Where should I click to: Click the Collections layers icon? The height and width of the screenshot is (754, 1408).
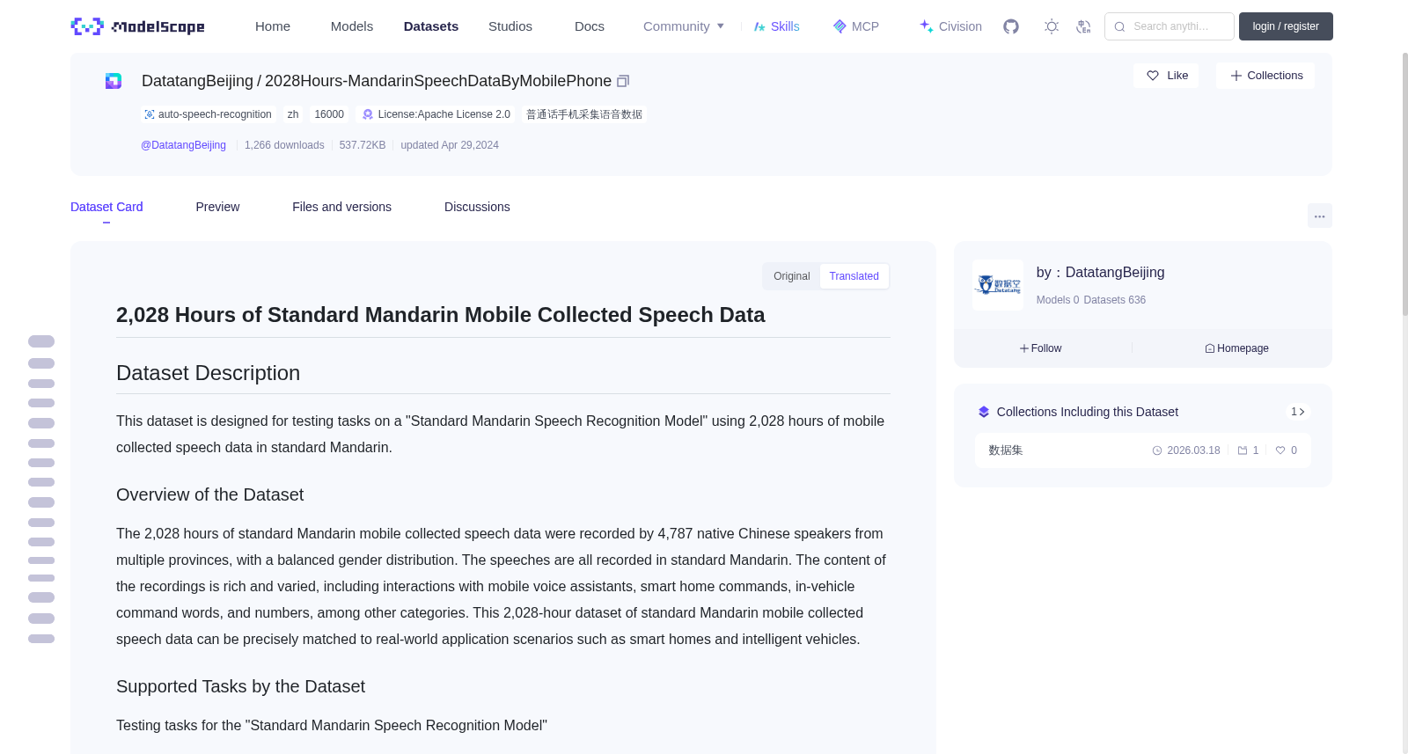[x=984, y=412]
